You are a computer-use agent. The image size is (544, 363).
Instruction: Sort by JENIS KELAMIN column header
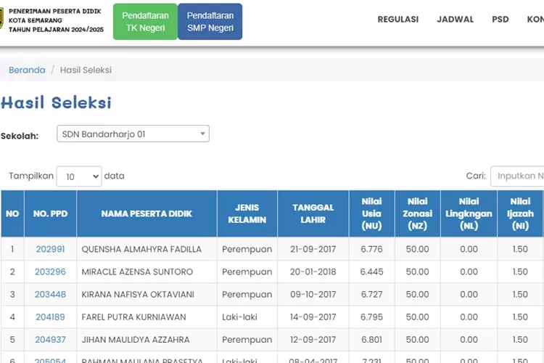tap(247, 213)
